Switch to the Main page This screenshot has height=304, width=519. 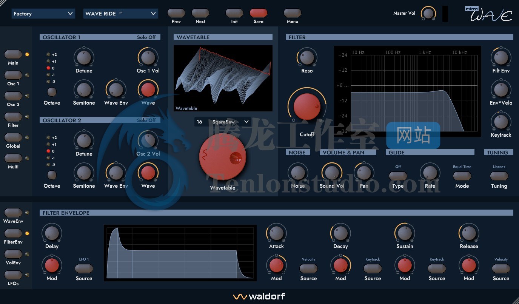pos(13,54)
